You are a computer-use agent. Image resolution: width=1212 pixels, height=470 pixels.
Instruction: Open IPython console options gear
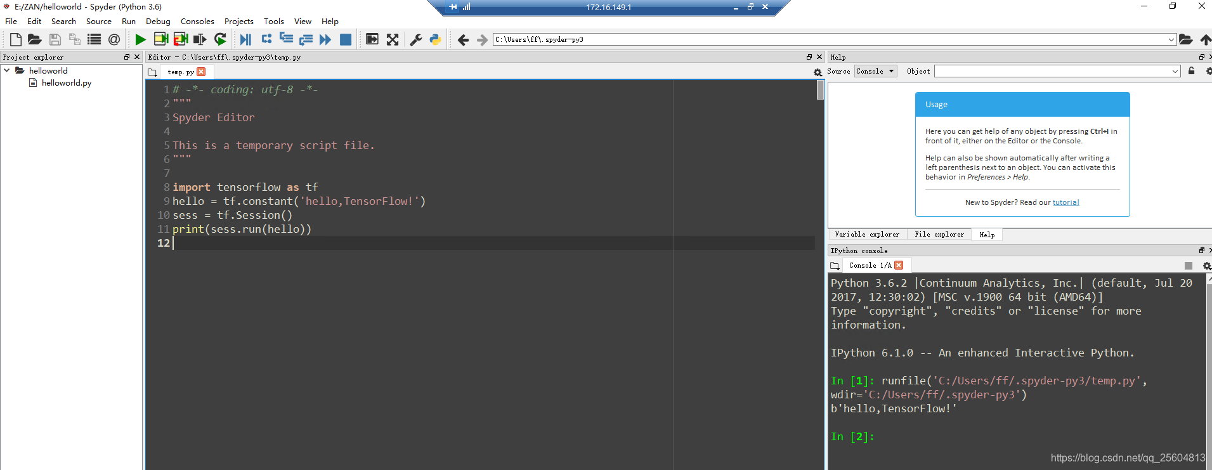pos(1207,266)
